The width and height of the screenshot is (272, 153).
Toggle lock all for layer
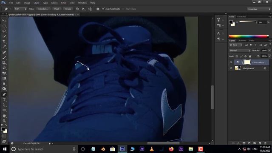tap(250, 56)
